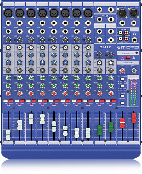The width and height of the screenshot is (142, 174).
Task: Click the second channel line input jack
Action: pos(20,23)
